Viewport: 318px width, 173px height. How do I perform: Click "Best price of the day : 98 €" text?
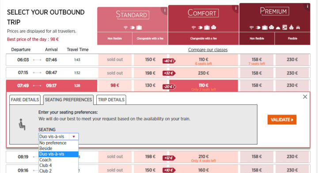(33, 39)
